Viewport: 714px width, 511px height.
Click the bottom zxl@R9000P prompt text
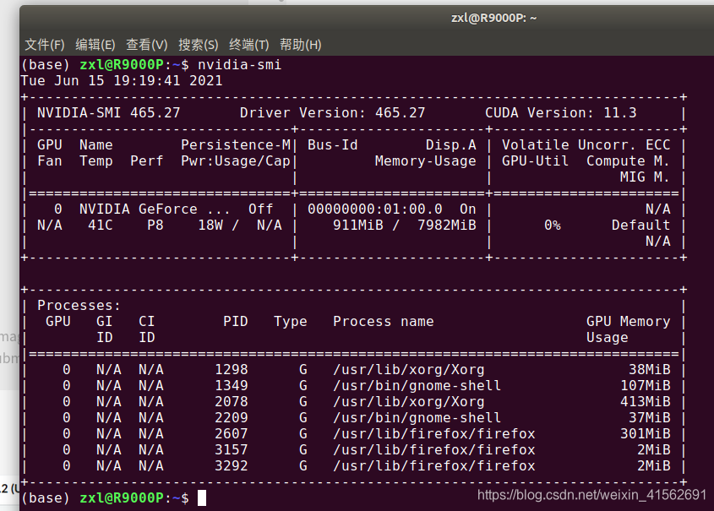tap(122, 497)
